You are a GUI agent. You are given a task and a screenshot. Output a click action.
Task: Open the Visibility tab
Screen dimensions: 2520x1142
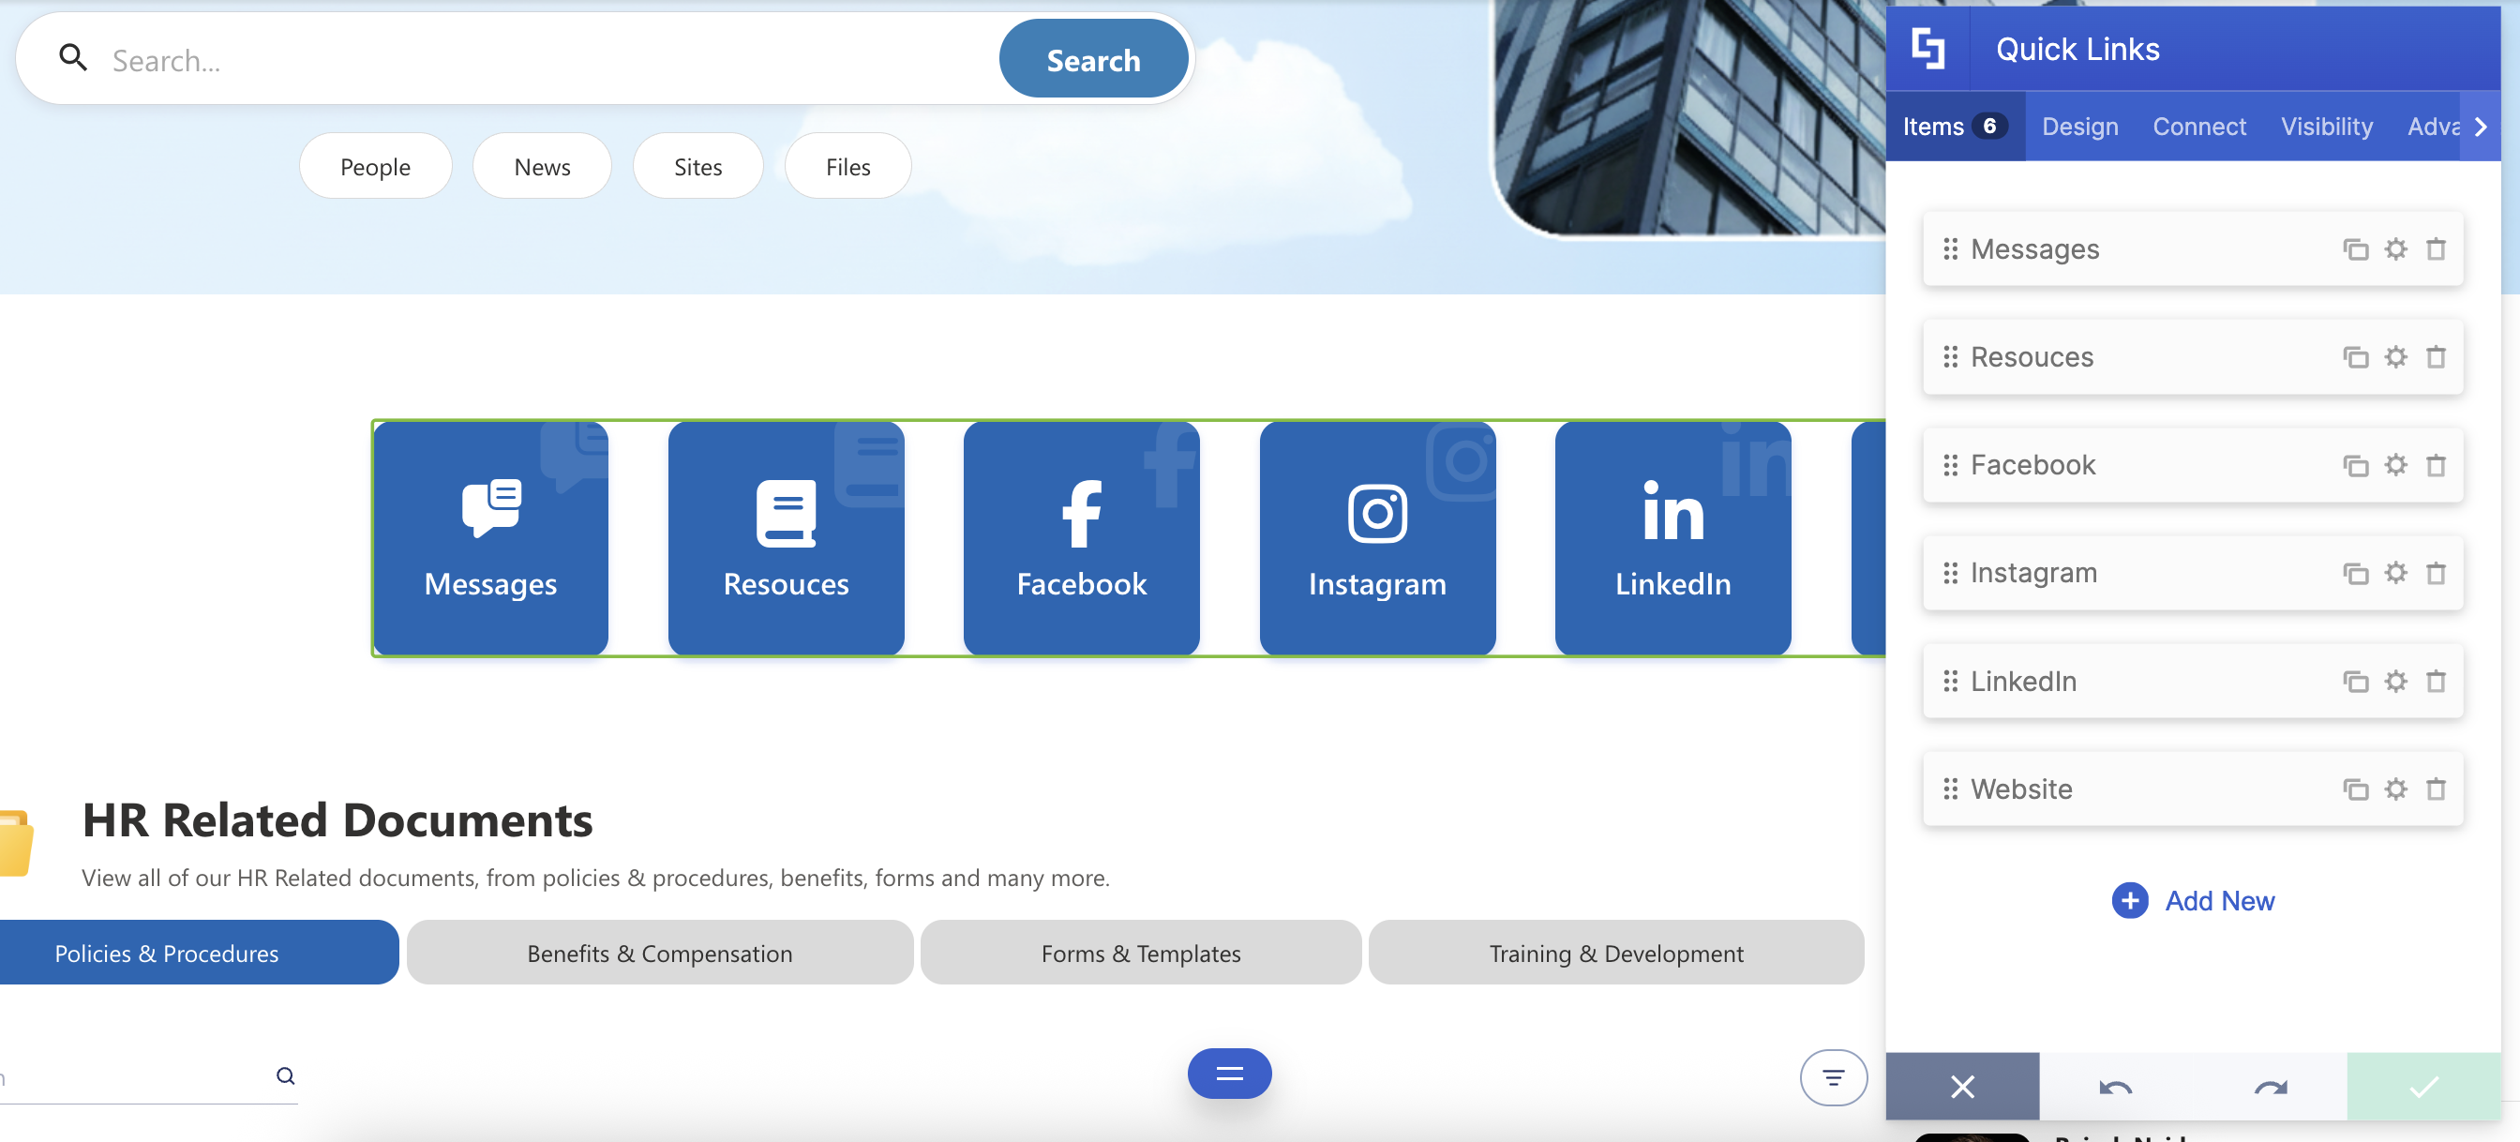tap(2326, 127)
